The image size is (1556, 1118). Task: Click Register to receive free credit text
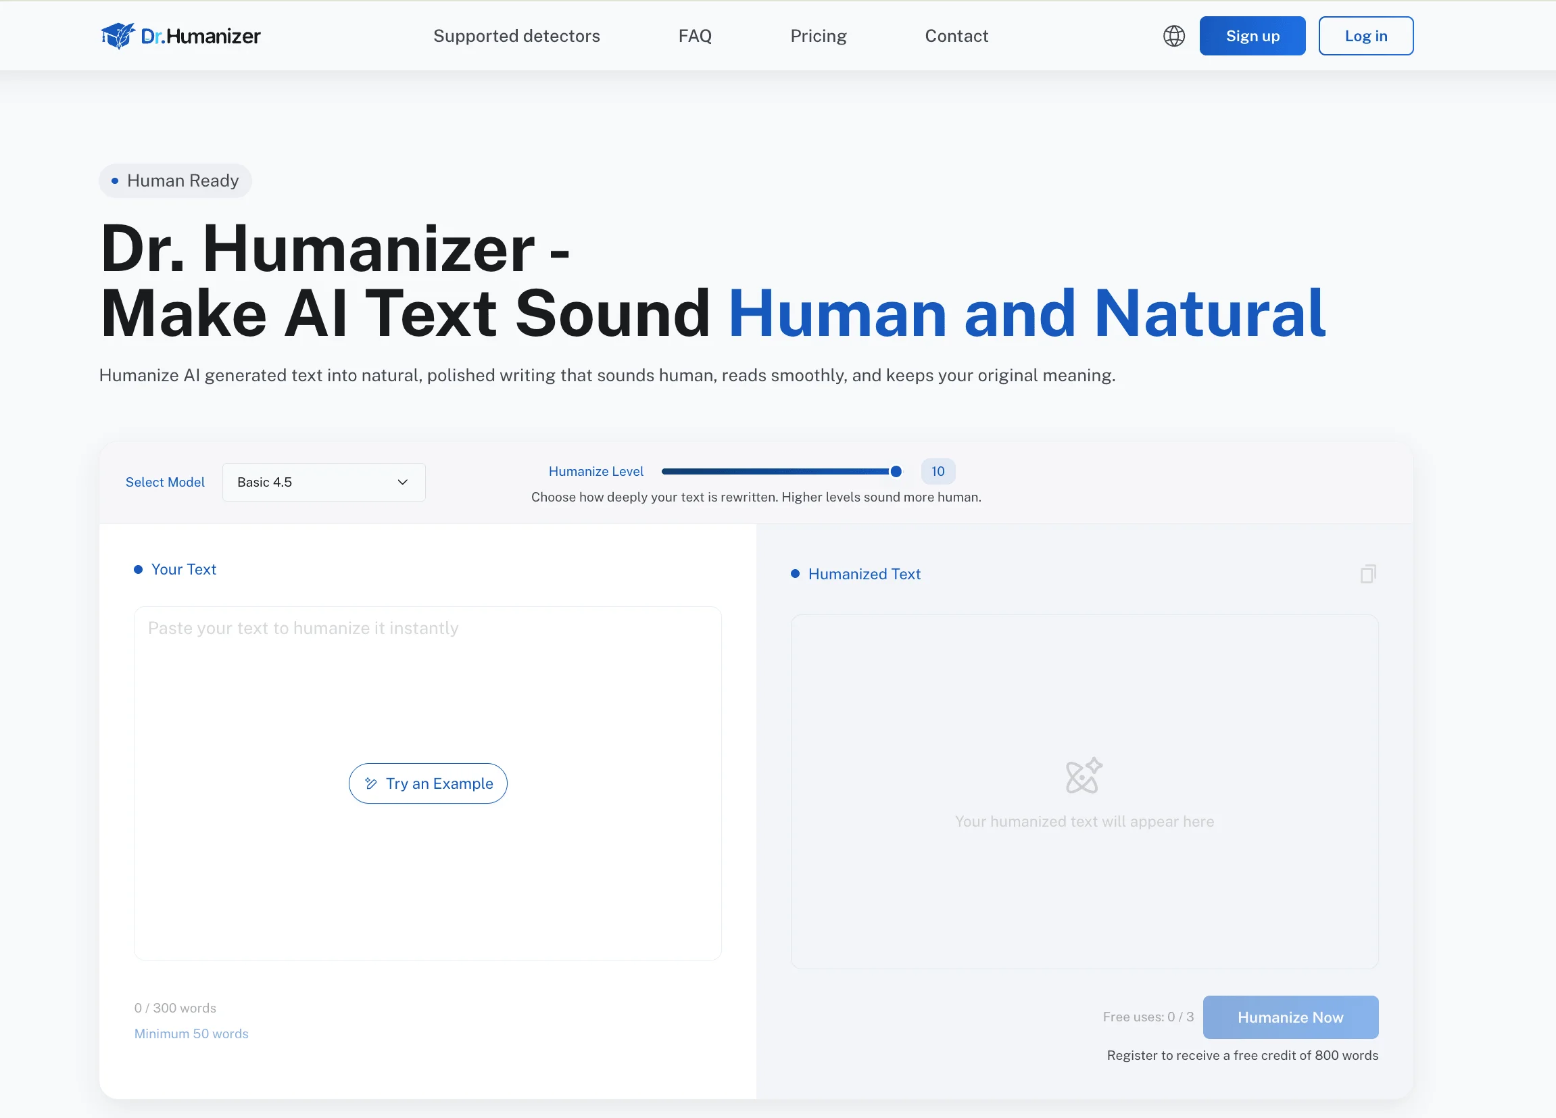tap(1242, 1055)
